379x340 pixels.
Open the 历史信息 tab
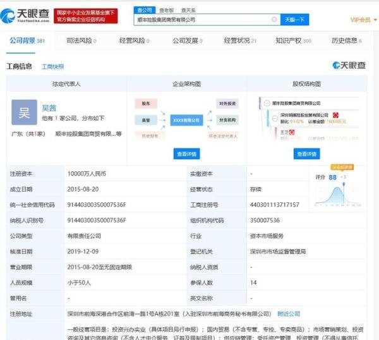(x=346, y=40)
